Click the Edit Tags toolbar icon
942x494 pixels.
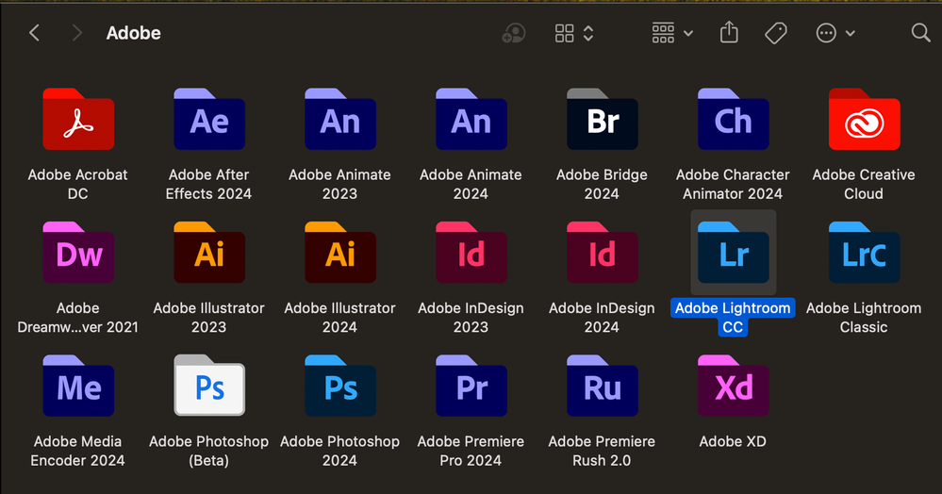point(776,33)
